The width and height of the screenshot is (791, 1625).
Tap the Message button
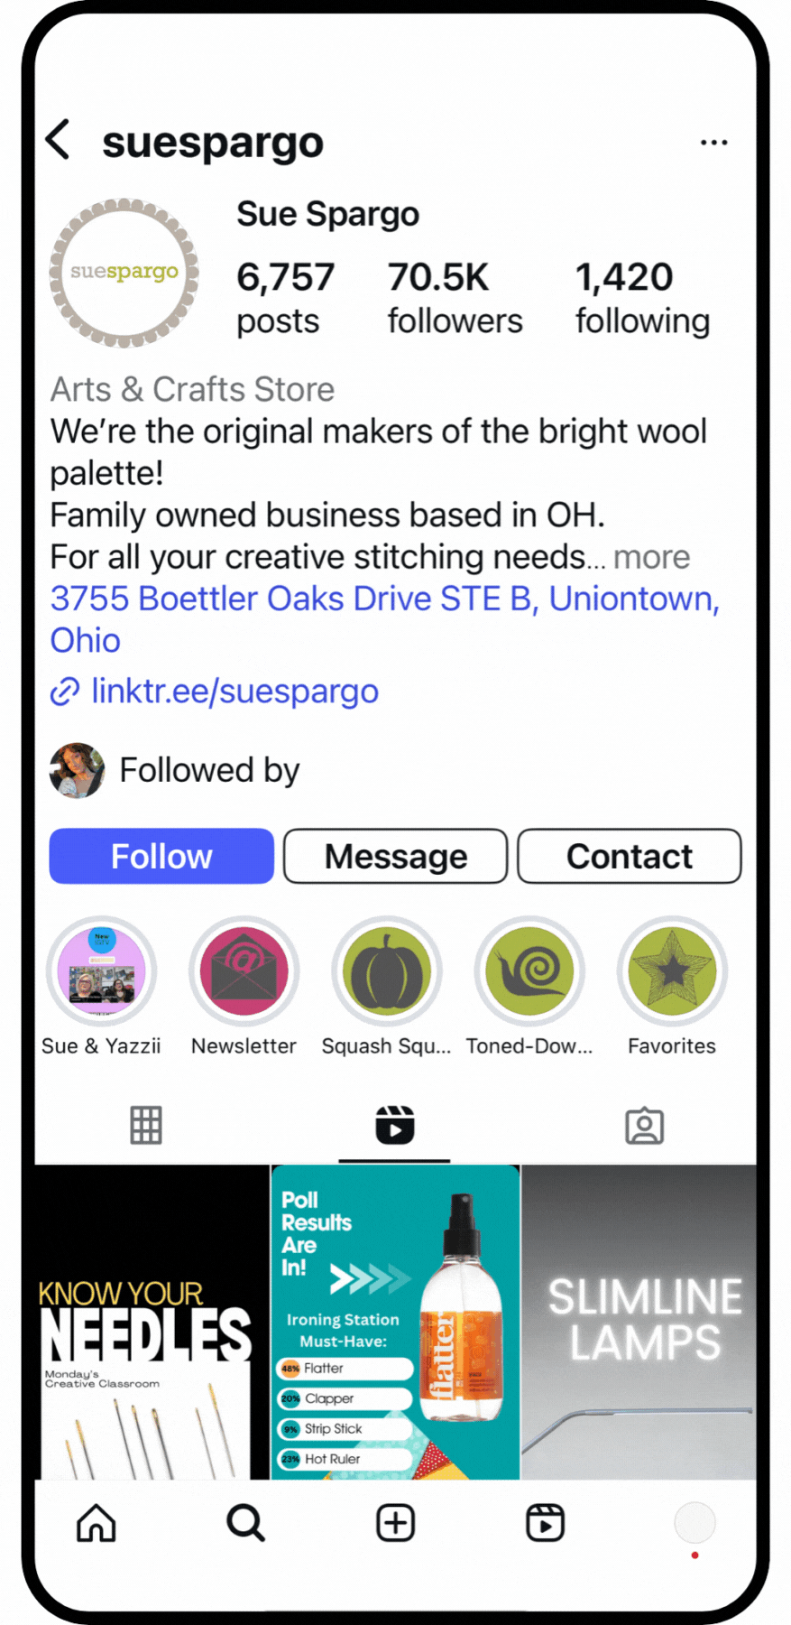(395, 856)
